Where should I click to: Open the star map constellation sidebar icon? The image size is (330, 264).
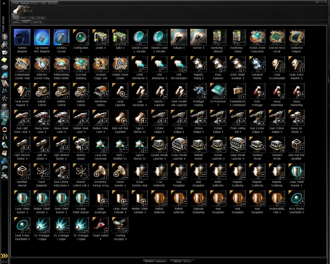point(4,91)
